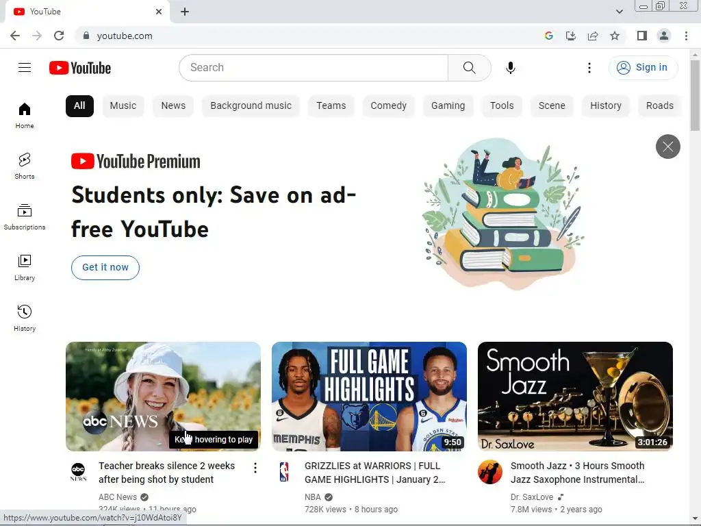701x526 pixels.
Task: Click the Google icon in address bar
Action: pos(549,36)
